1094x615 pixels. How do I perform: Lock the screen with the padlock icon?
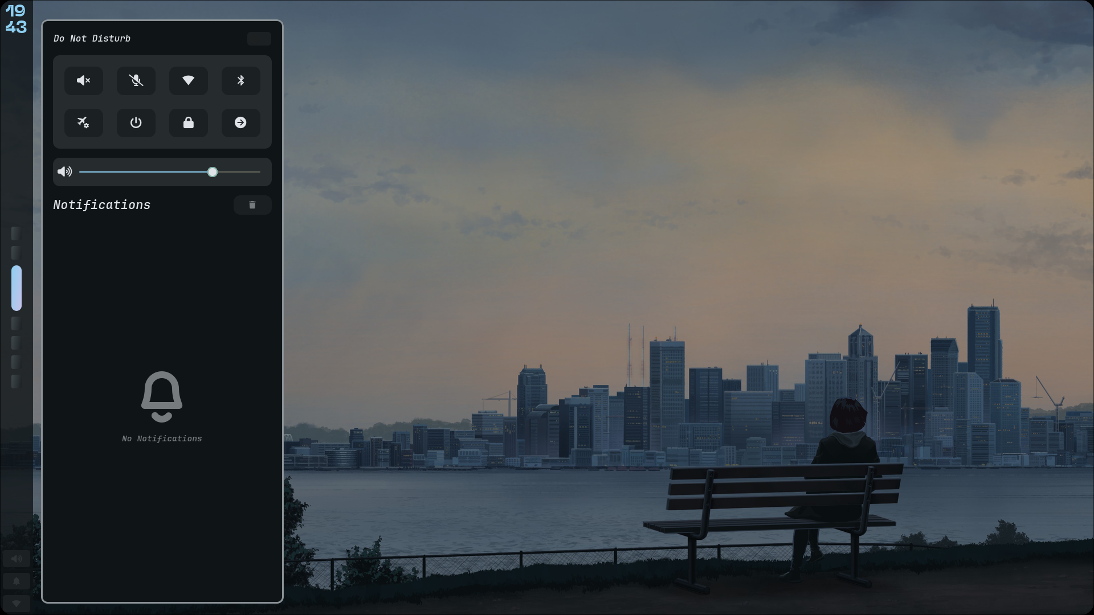click(x=189, y=122)
